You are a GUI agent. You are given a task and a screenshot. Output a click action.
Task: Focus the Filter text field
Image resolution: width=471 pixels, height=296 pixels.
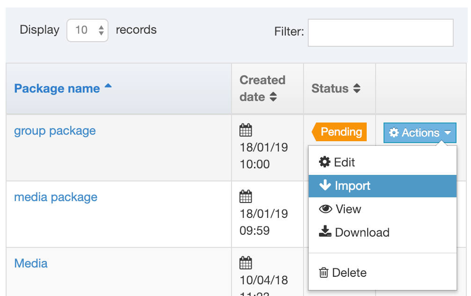click(380, 33)
